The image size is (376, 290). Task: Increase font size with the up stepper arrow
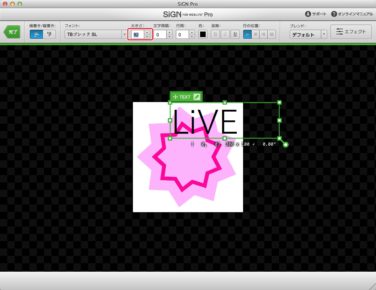tap(147, 32)
